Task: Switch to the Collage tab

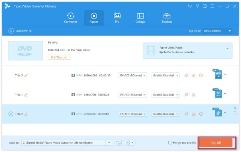Action: [140, 18]
